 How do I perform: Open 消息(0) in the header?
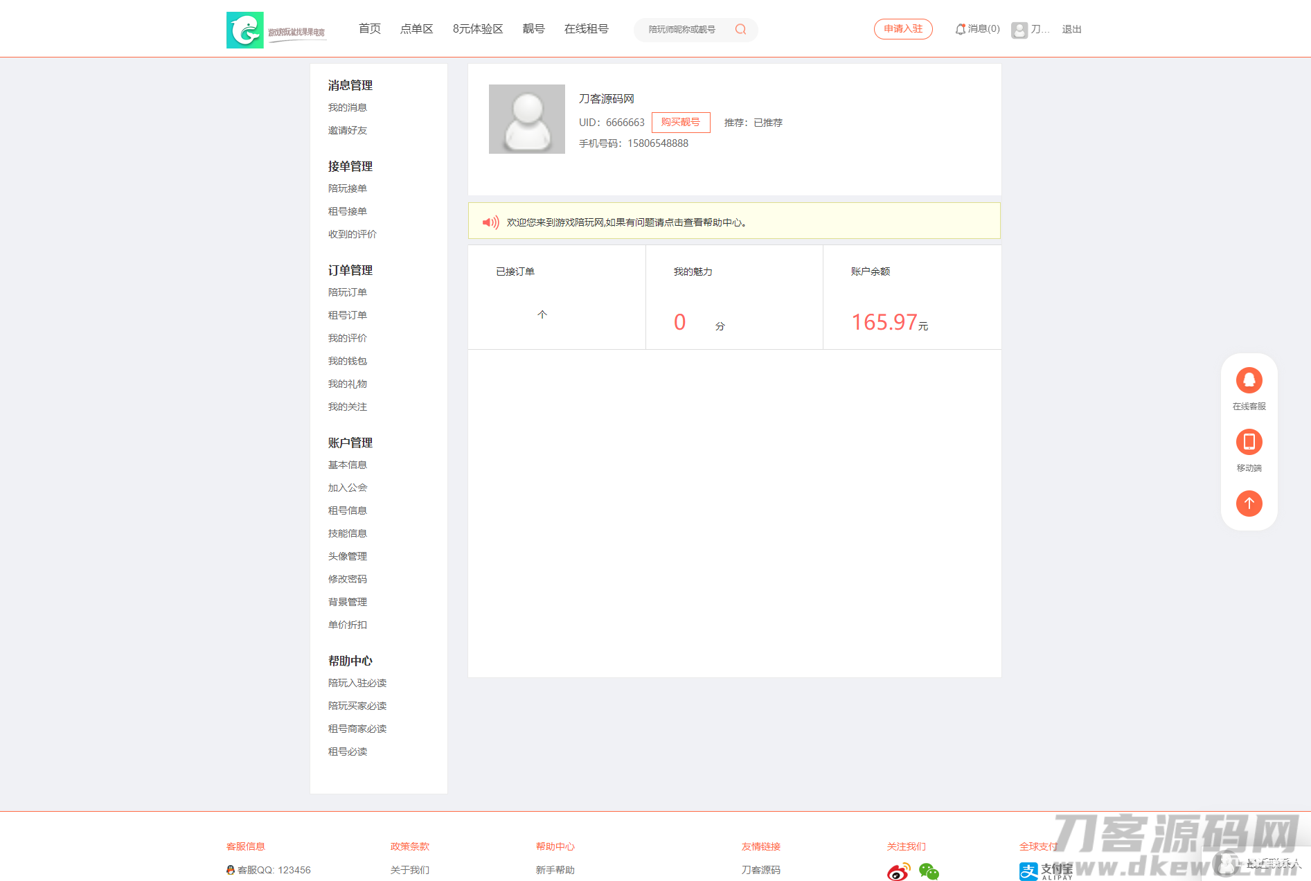983,29
